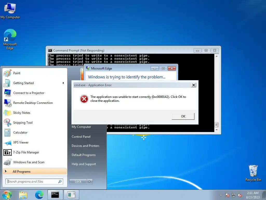The width and height of the screenshot is (266, 200).
Task: Open Control Panel from Start menu
Action: tap(81, 136)
